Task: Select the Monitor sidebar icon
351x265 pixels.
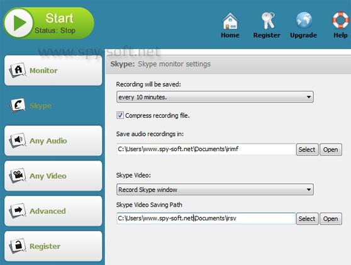Action: tap(18, 70)
